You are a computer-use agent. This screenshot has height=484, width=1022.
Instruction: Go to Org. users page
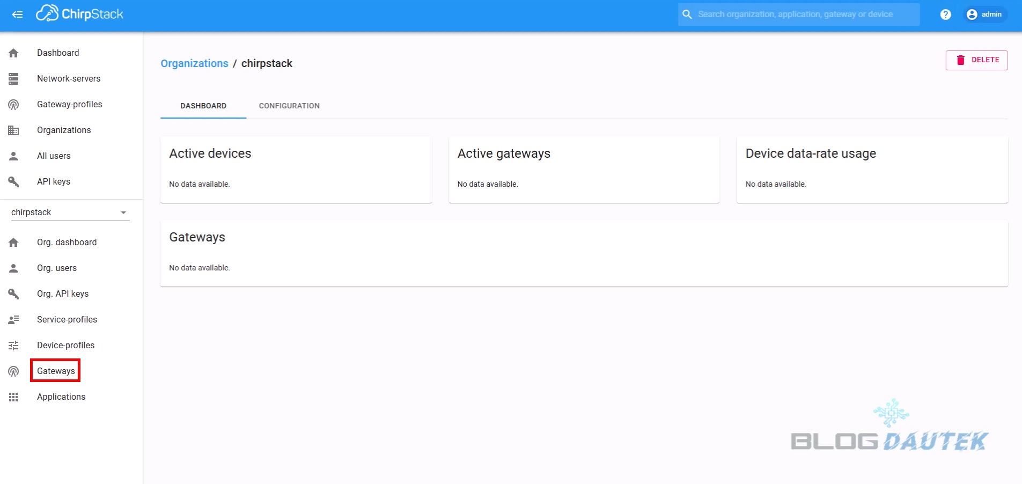tap(56, 268)
